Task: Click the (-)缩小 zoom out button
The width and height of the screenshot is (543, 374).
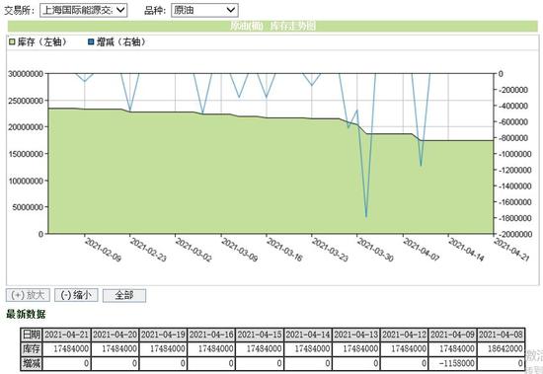Action: pos(76,295)
